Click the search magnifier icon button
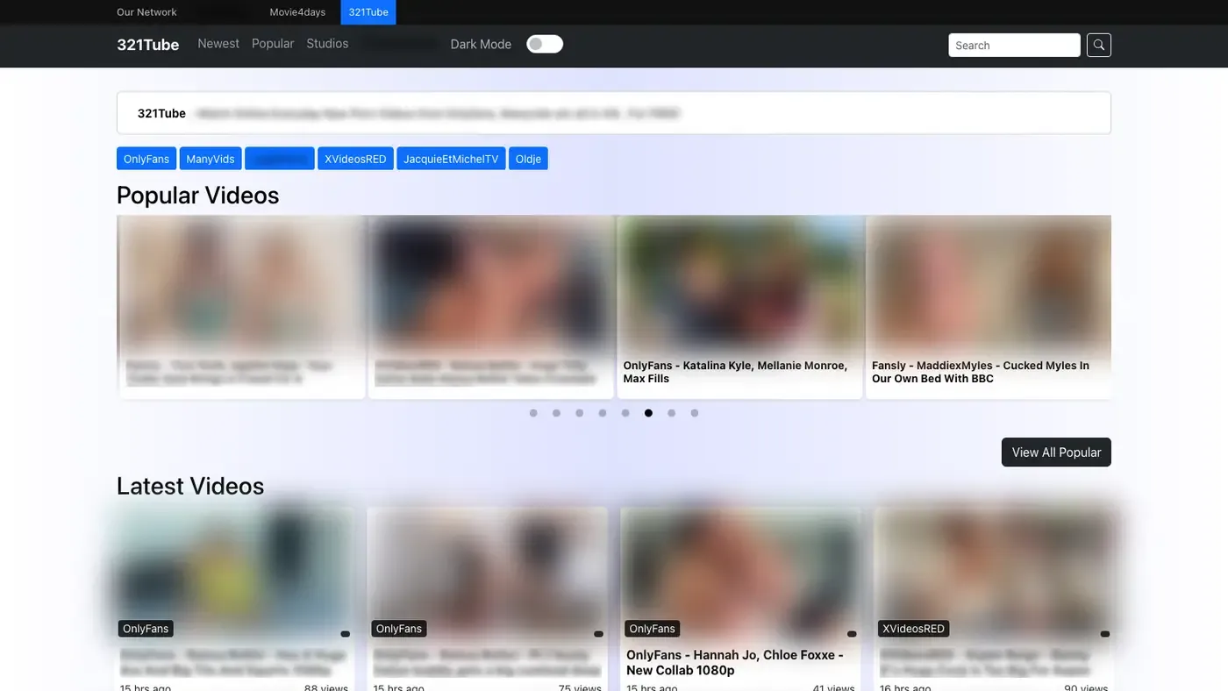 coord(1099,45)
